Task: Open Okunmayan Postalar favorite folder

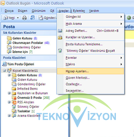Action: [28, 43]
